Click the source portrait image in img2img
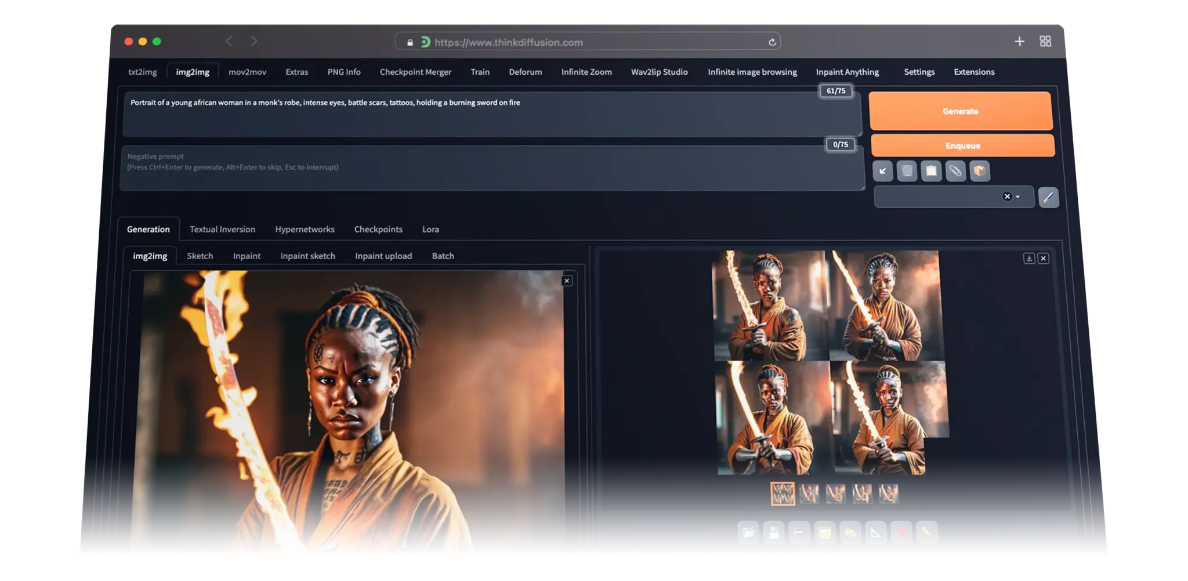 click(x=348, y=412)
